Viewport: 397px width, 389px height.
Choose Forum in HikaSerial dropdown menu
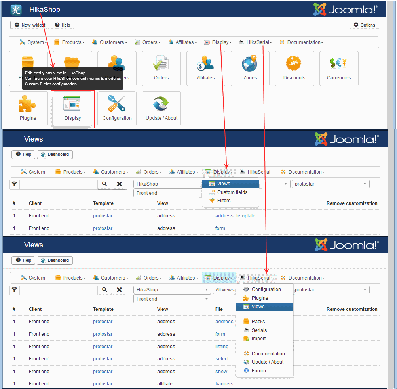pos(264,371)
